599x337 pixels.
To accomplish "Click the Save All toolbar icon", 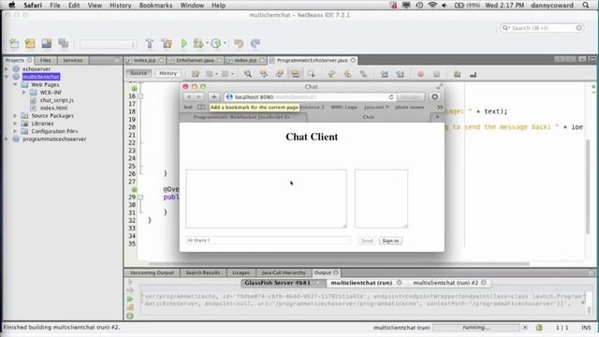I will 64,44.
